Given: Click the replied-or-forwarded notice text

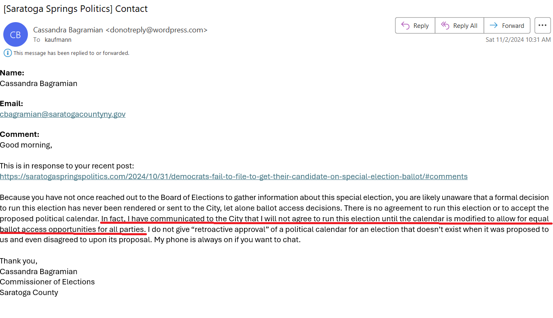Looking at the screenshot, I should click(71, 53).
